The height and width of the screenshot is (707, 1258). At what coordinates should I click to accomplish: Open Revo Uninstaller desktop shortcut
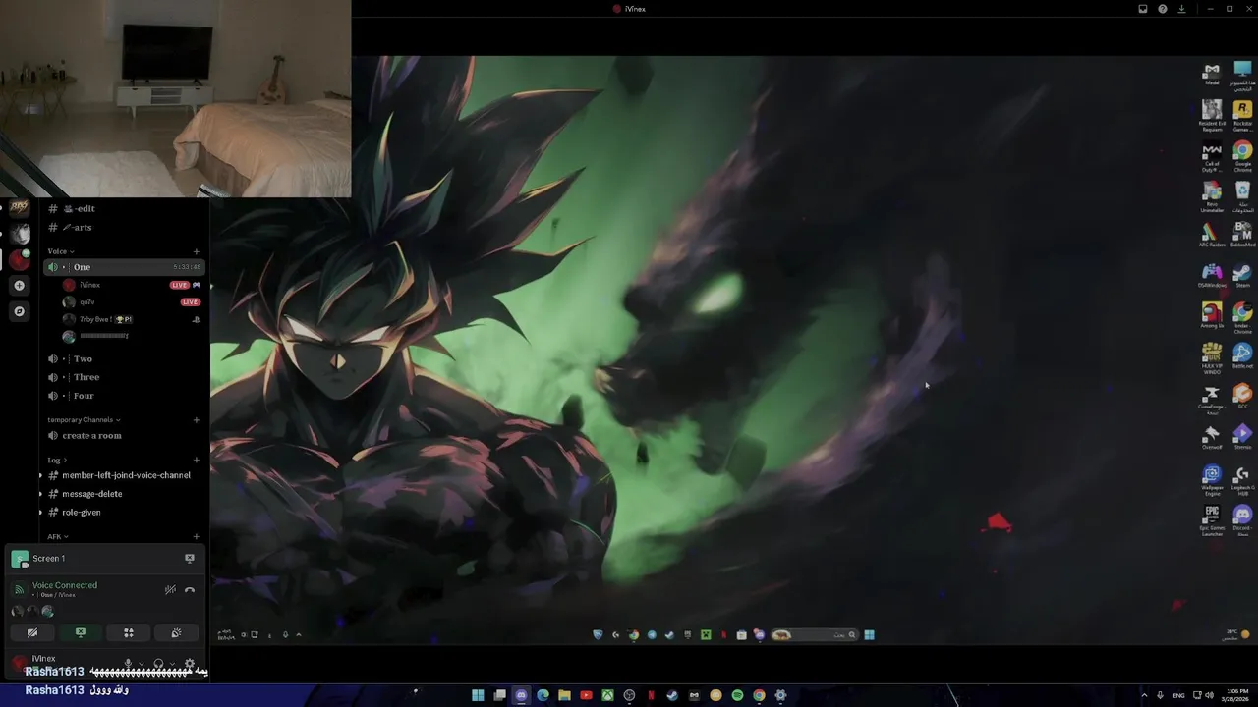pos(1212,194)
